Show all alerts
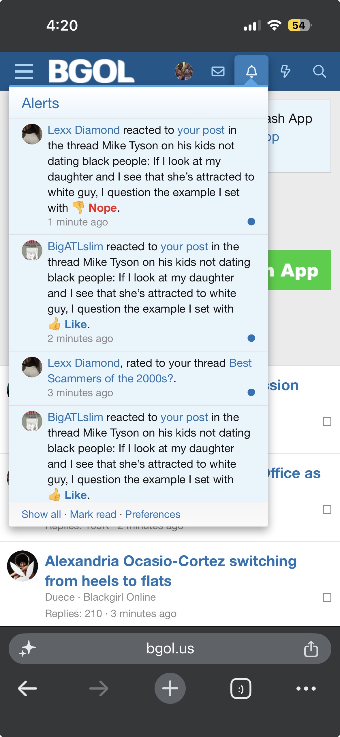This screenshot has width=340, height=737. coord(41,514)
